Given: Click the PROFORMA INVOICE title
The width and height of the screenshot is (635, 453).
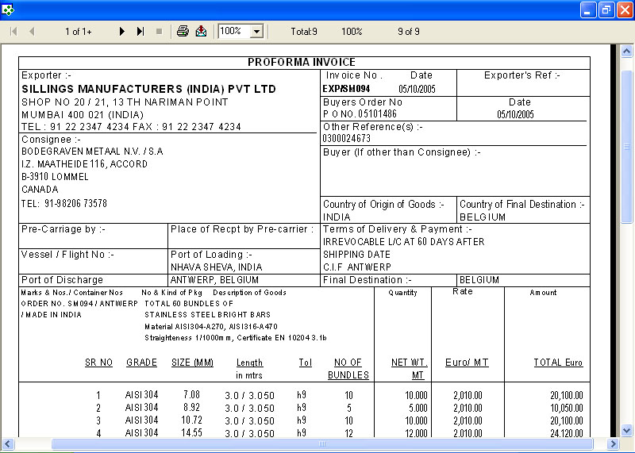Looking at the screenshot, I should coord(302,62).
